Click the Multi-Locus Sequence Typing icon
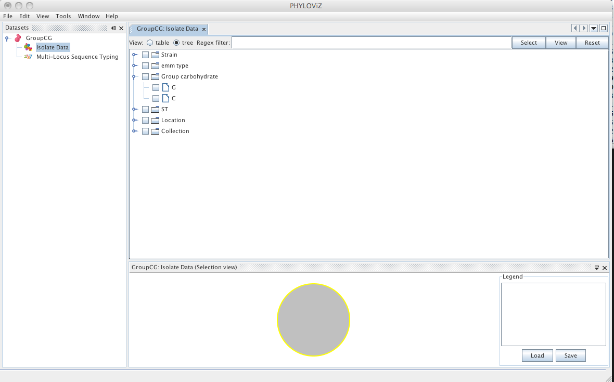This screenshot has height=382, width=614. (28, 57)
